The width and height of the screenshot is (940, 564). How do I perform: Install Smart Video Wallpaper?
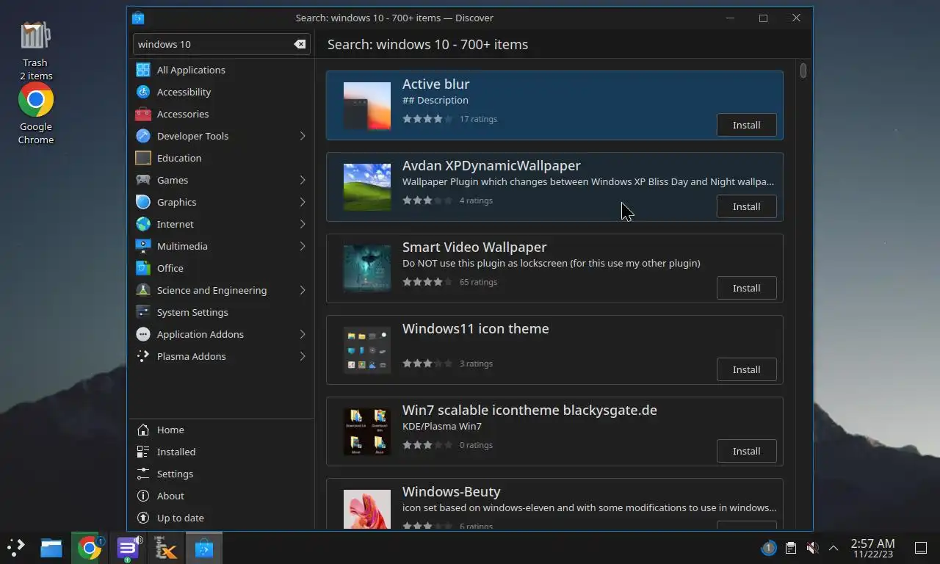point(746,288)
